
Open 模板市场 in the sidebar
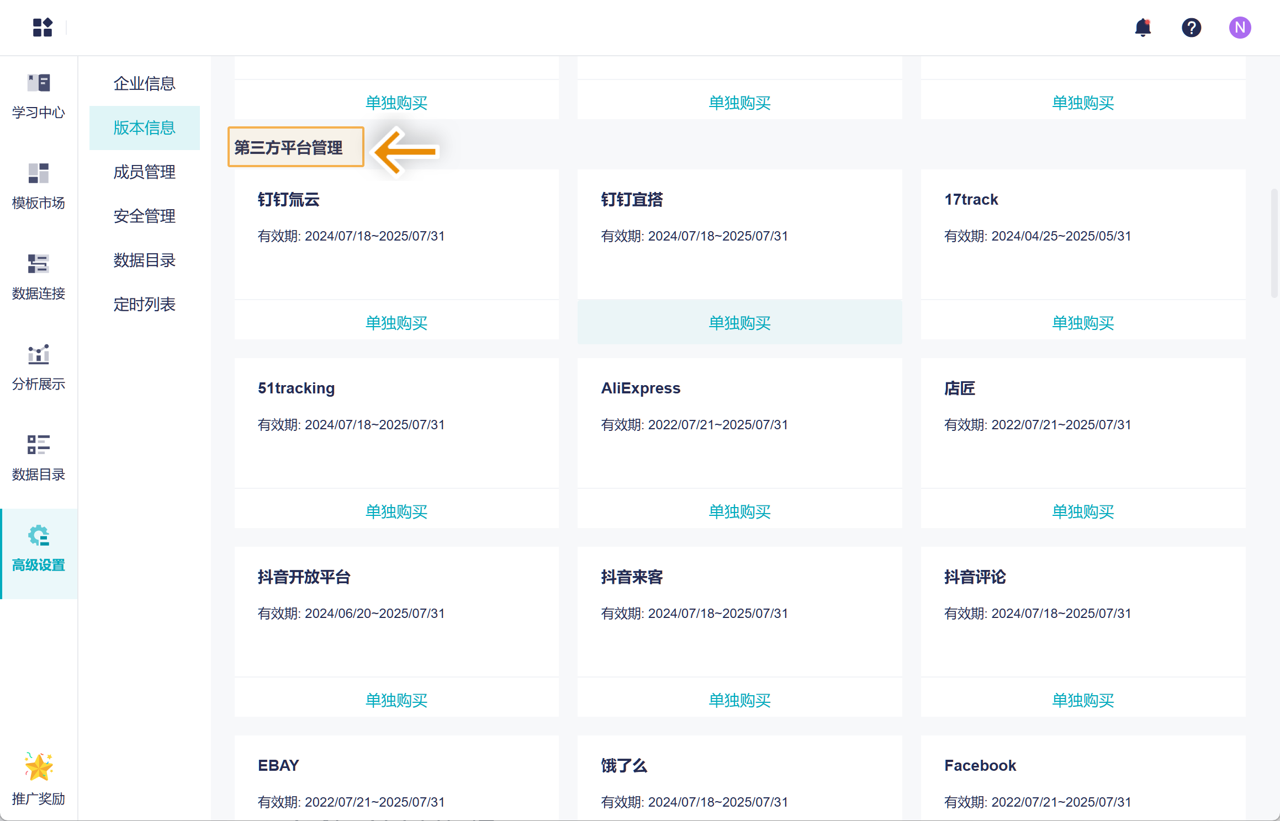click(39, 187)
